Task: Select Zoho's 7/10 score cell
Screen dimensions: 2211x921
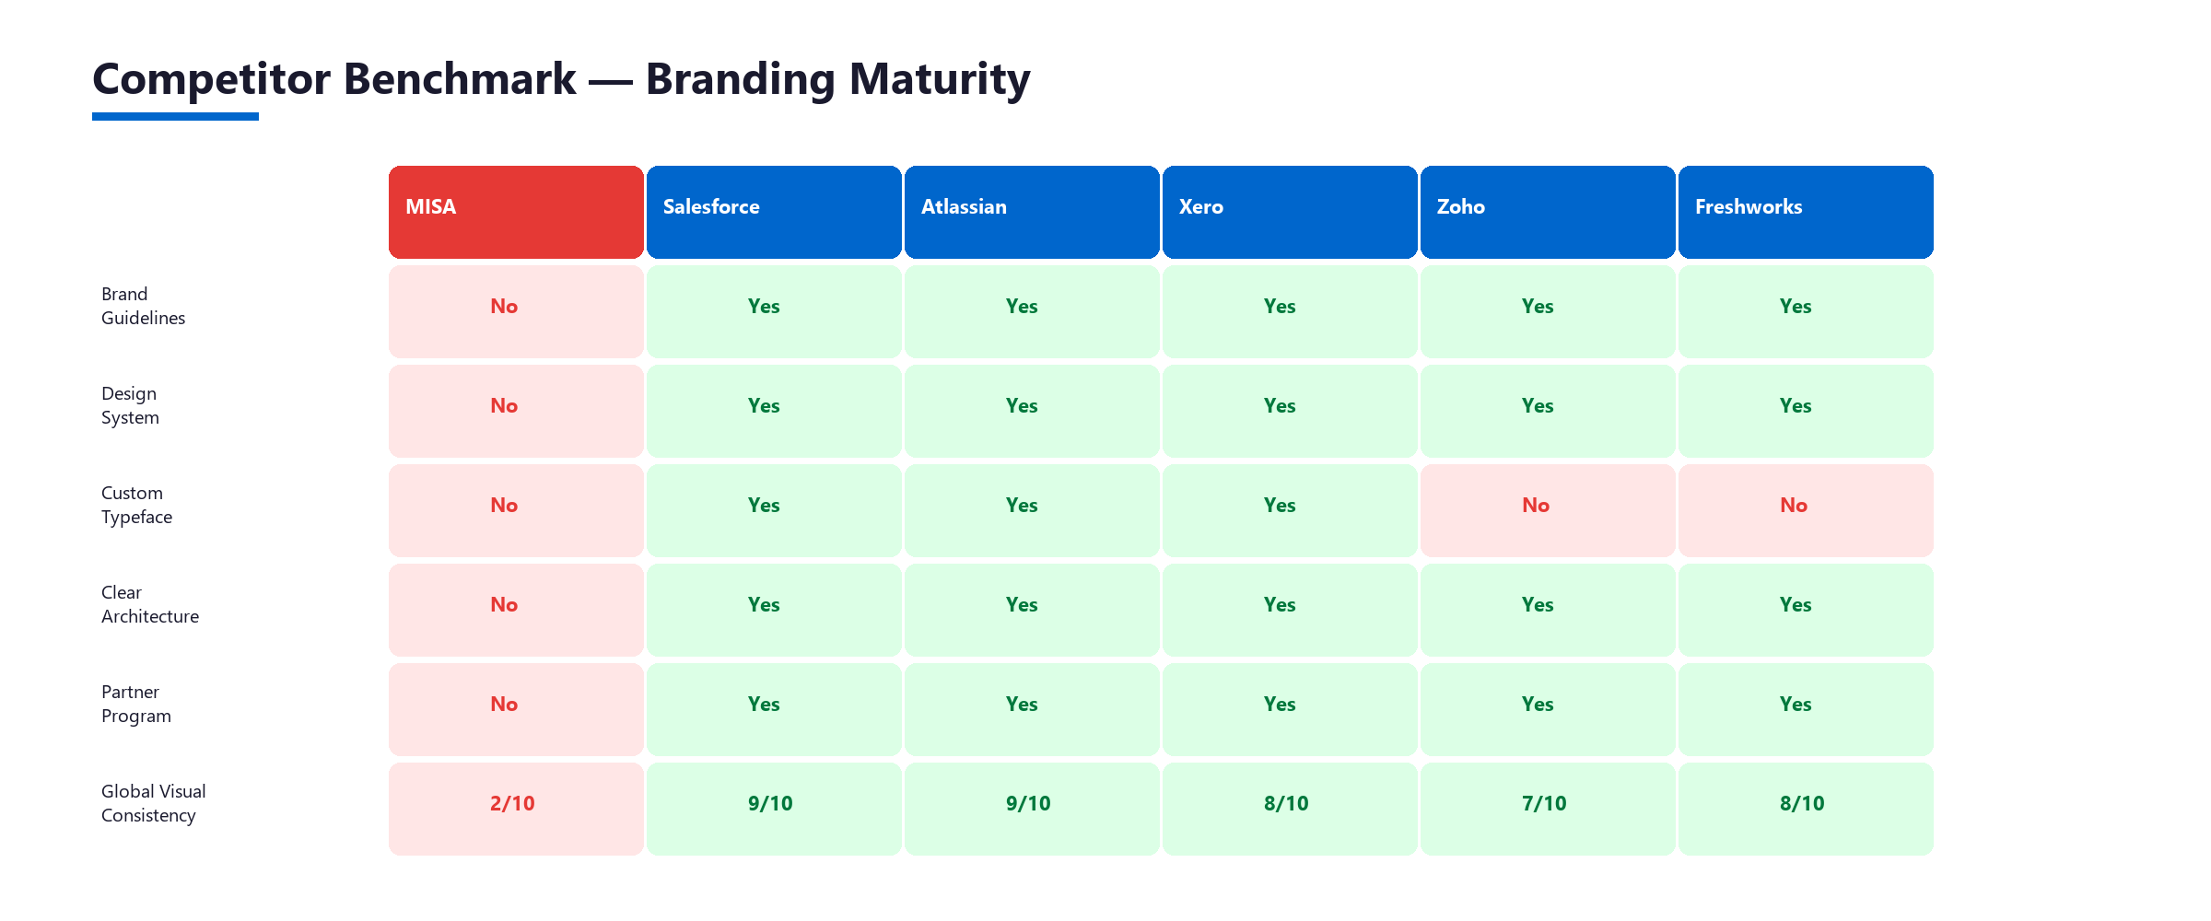Action: [1546, 805]
